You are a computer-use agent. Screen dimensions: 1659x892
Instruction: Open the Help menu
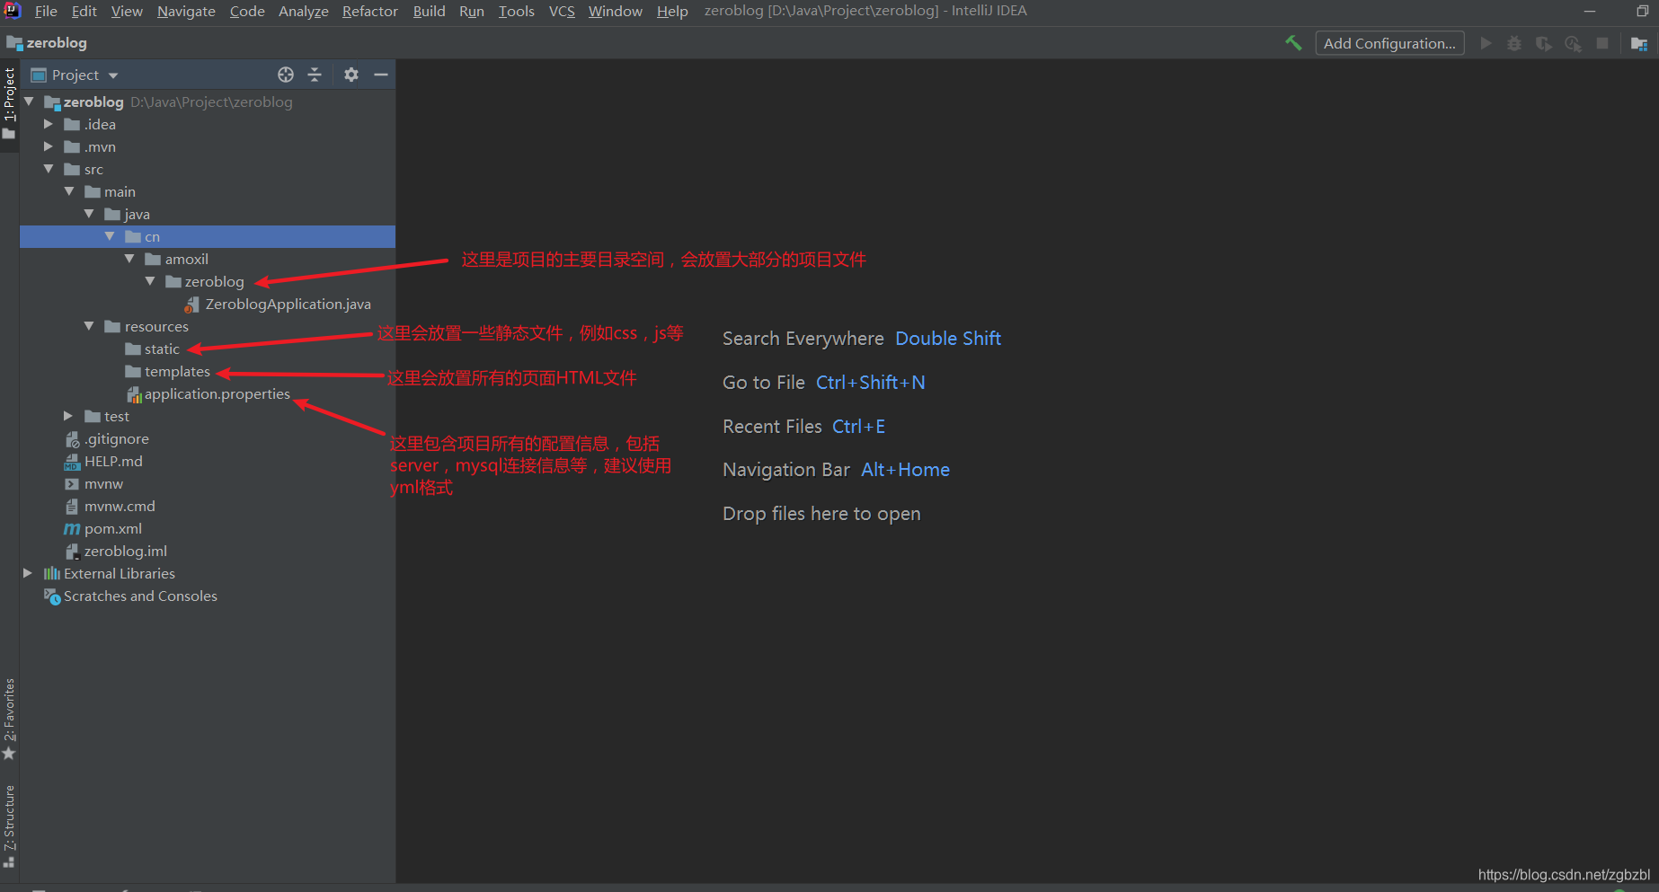[672, 11]
